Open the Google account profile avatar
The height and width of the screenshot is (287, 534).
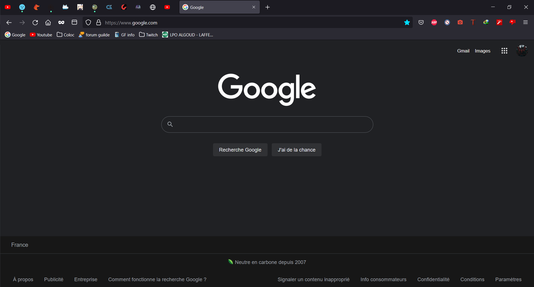(x=522, y=51)
